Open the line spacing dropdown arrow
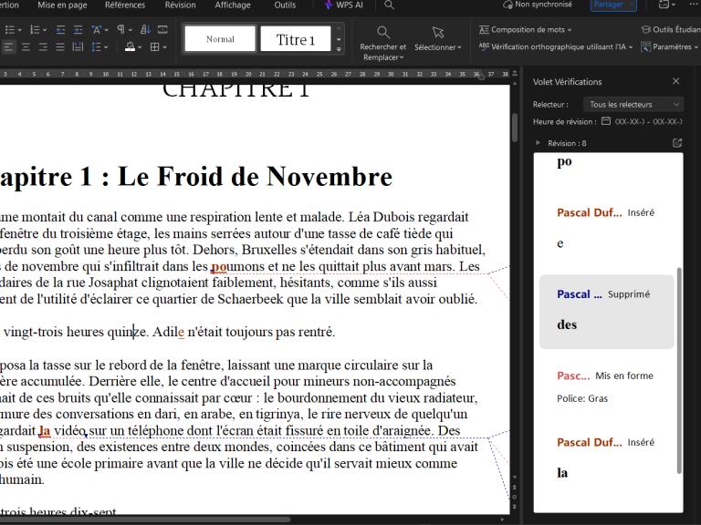The width and height of the screenshot is (701, 525). pos(106,47)
